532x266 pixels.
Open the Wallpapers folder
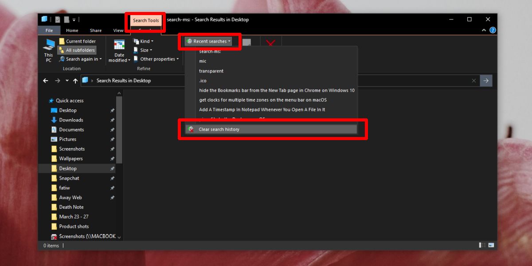tap(71, 159)
